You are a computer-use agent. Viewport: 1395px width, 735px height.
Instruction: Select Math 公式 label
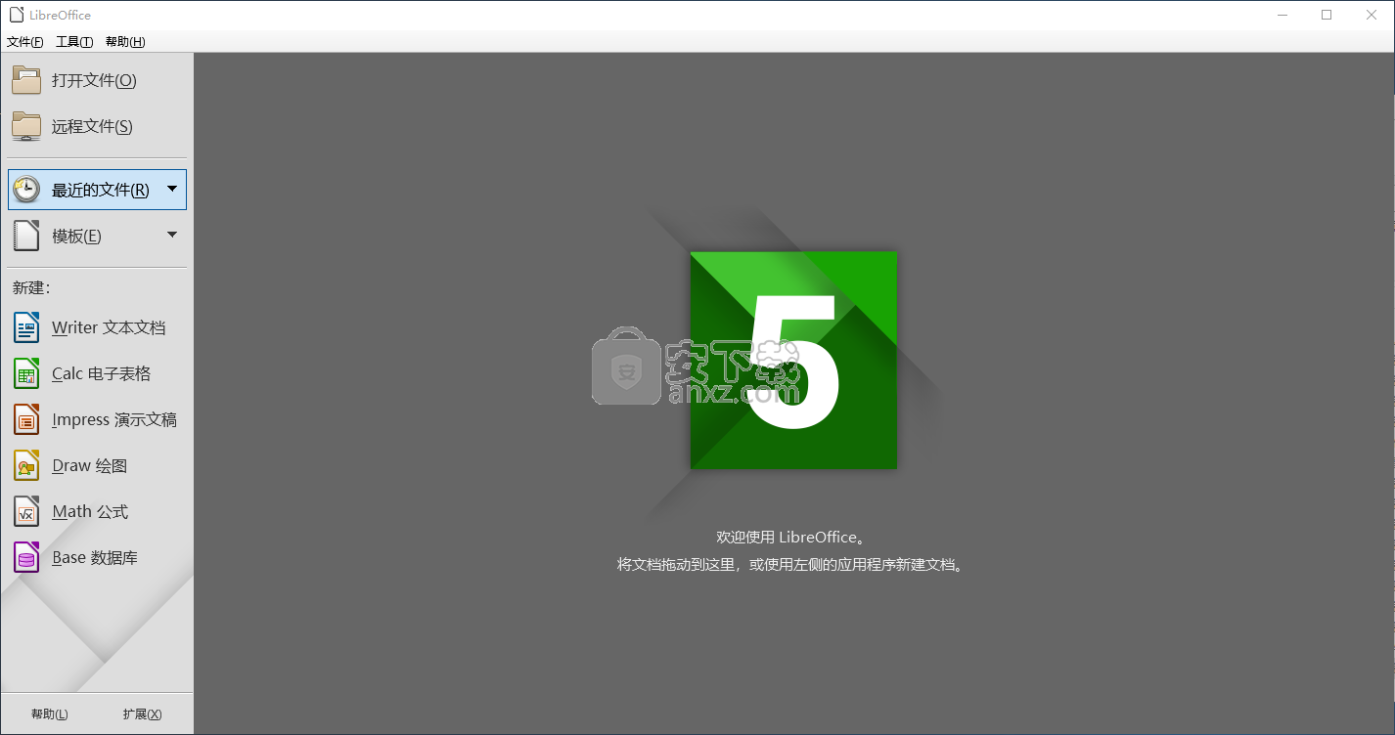90,511
